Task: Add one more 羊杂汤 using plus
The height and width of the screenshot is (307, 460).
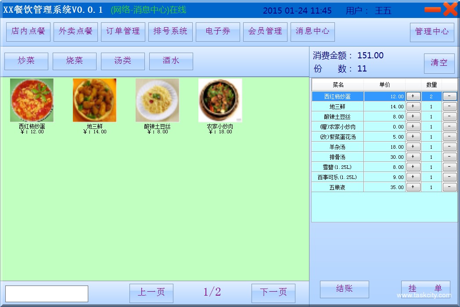Action: pos(413,147)
